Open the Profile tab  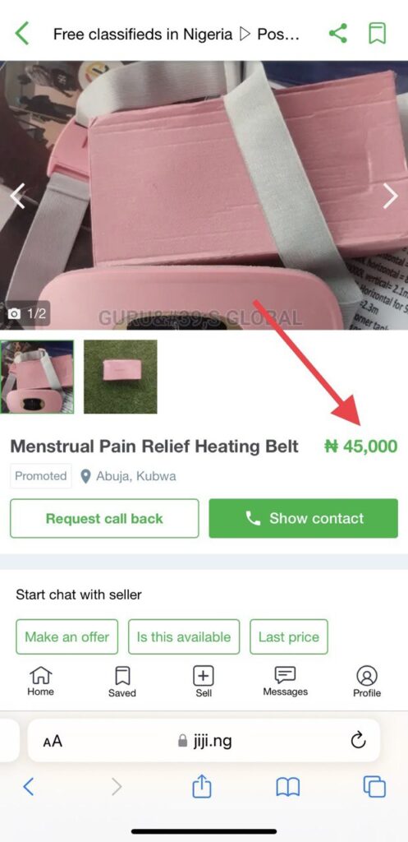pos(367,682)
